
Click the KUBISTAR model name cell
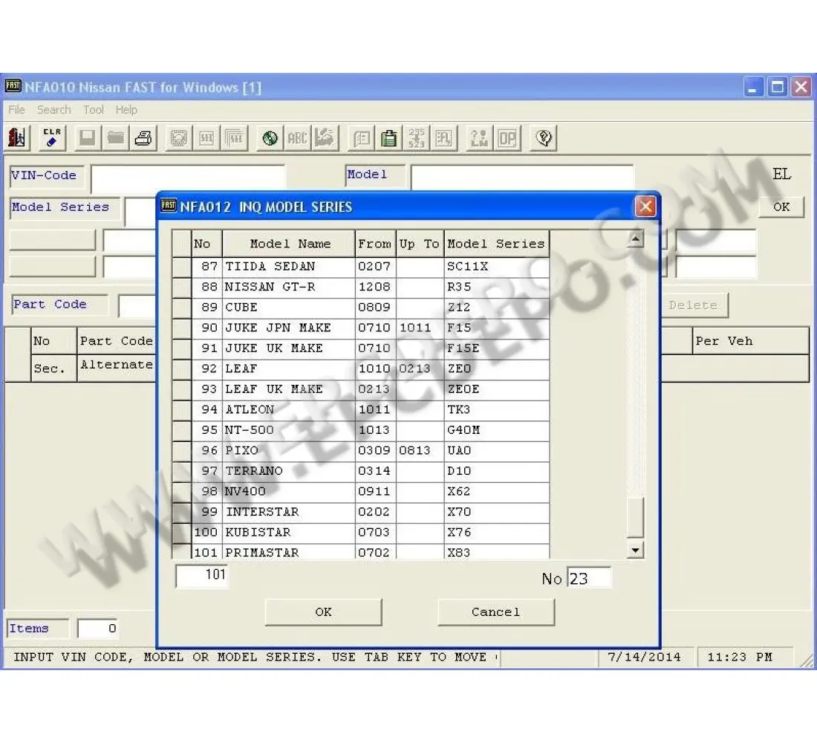pos(289,532)
